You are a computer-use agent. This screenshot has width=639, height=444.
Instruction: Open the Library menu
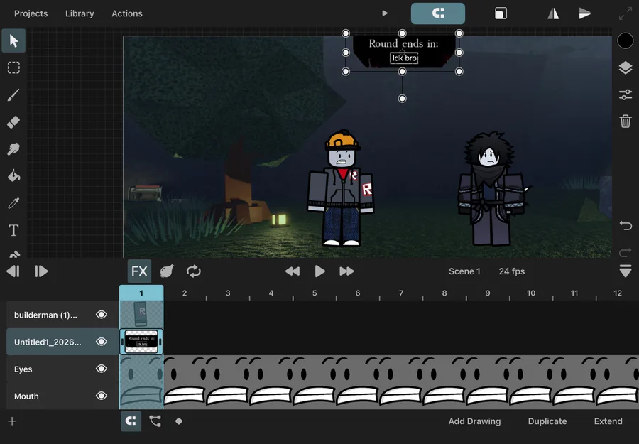tap(80, 13)
